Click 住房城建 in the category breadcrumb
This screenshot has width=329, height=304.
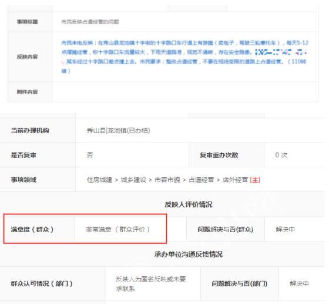[99, 180]
